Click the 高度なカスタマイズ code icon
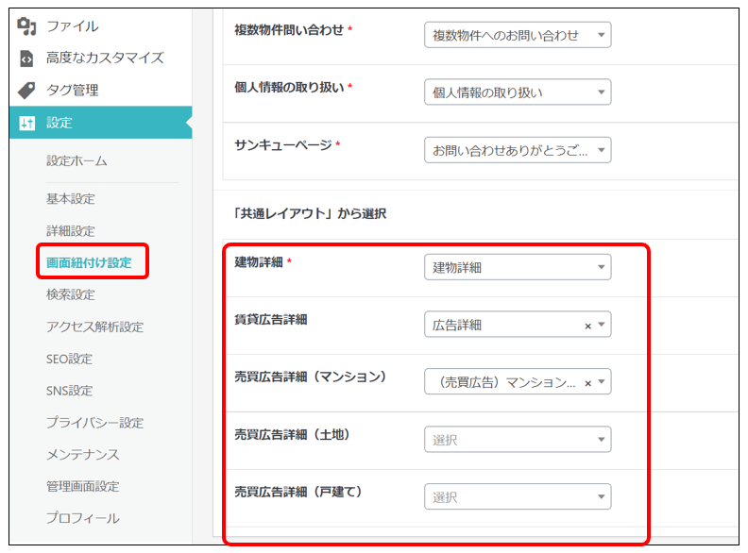 (x=26, y=59)
